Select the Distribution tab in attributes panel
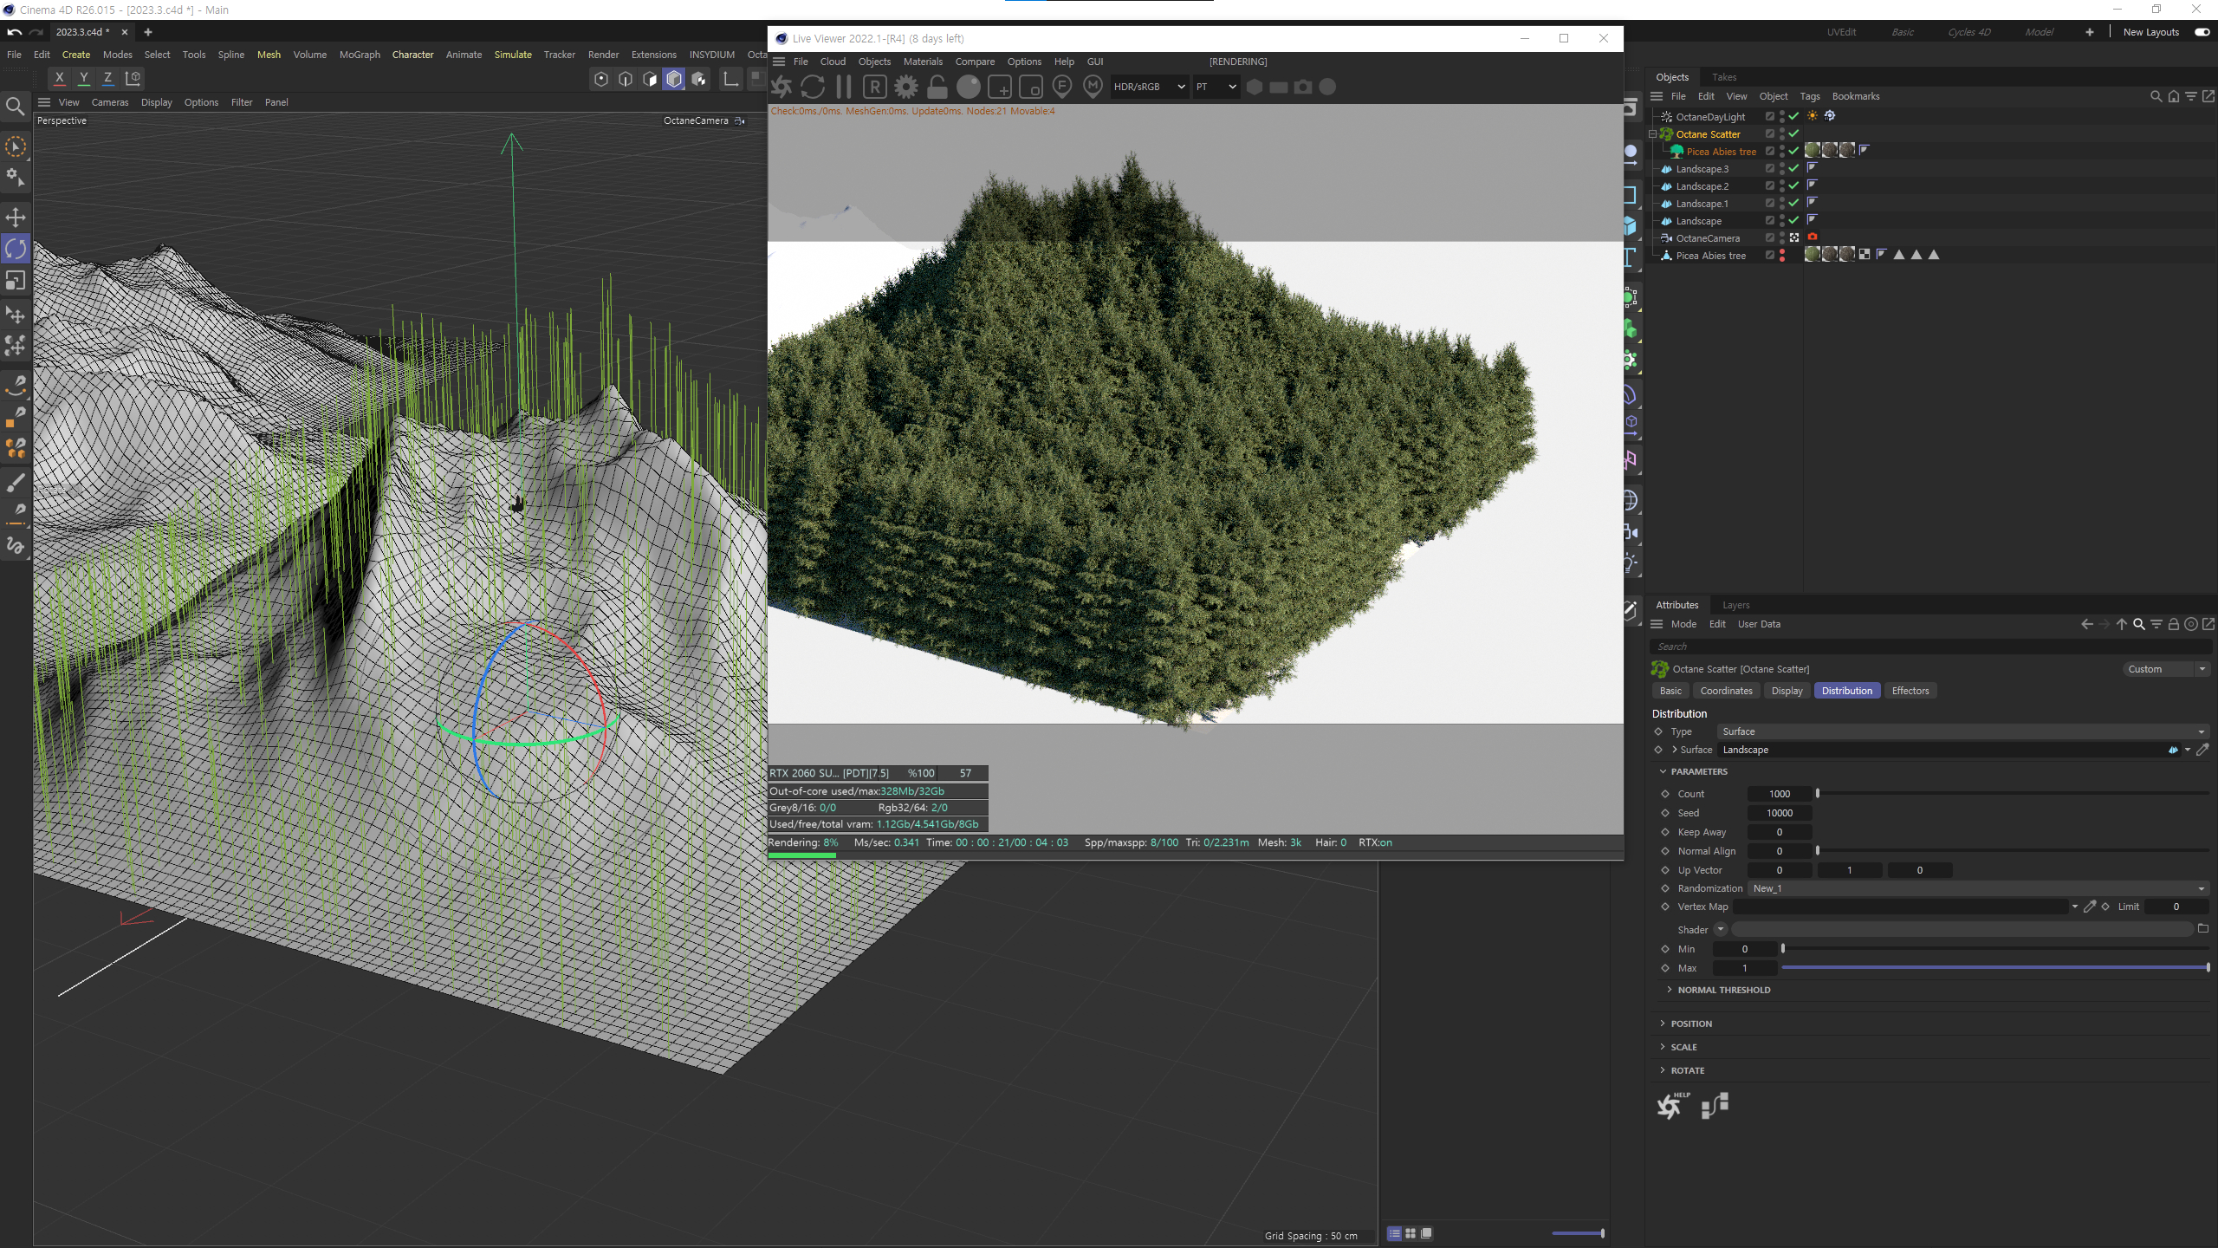 (x=1848, y=690)
